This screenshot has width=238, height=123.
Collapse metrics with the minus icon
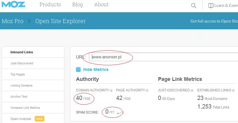(x=78, y=69)
